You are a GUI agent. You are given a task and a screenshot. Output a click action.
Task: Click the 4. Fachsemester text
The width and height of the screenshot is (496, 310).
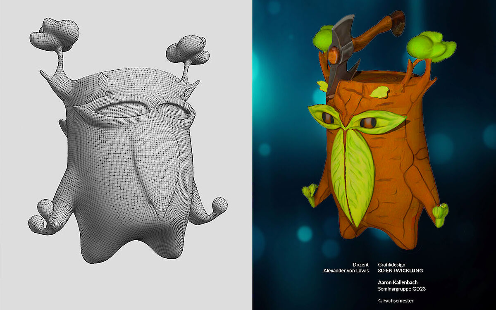tap(396, 300)
